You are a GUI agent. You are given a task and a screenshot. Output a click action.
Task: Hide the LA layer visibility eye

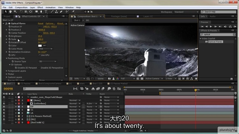point(4,113)
